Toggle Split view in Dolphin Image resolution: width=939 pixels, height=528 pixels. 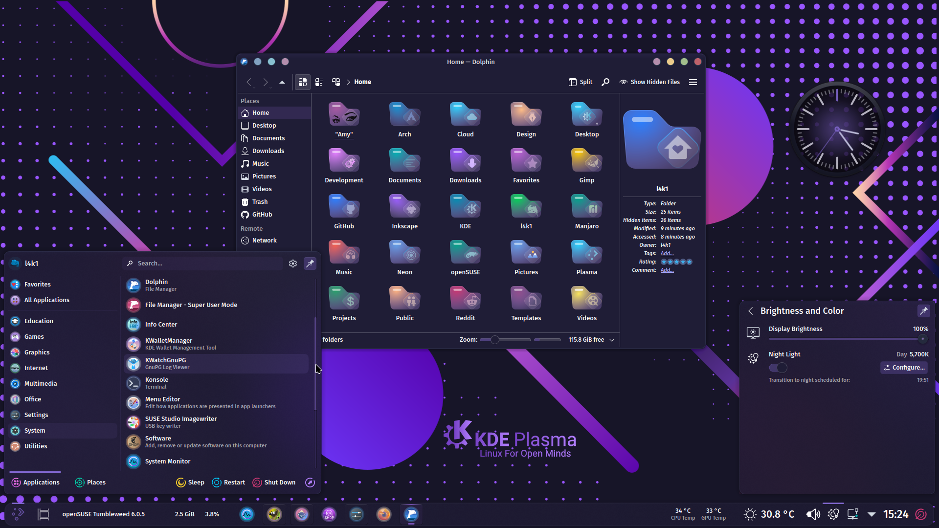tap(581, 82)
